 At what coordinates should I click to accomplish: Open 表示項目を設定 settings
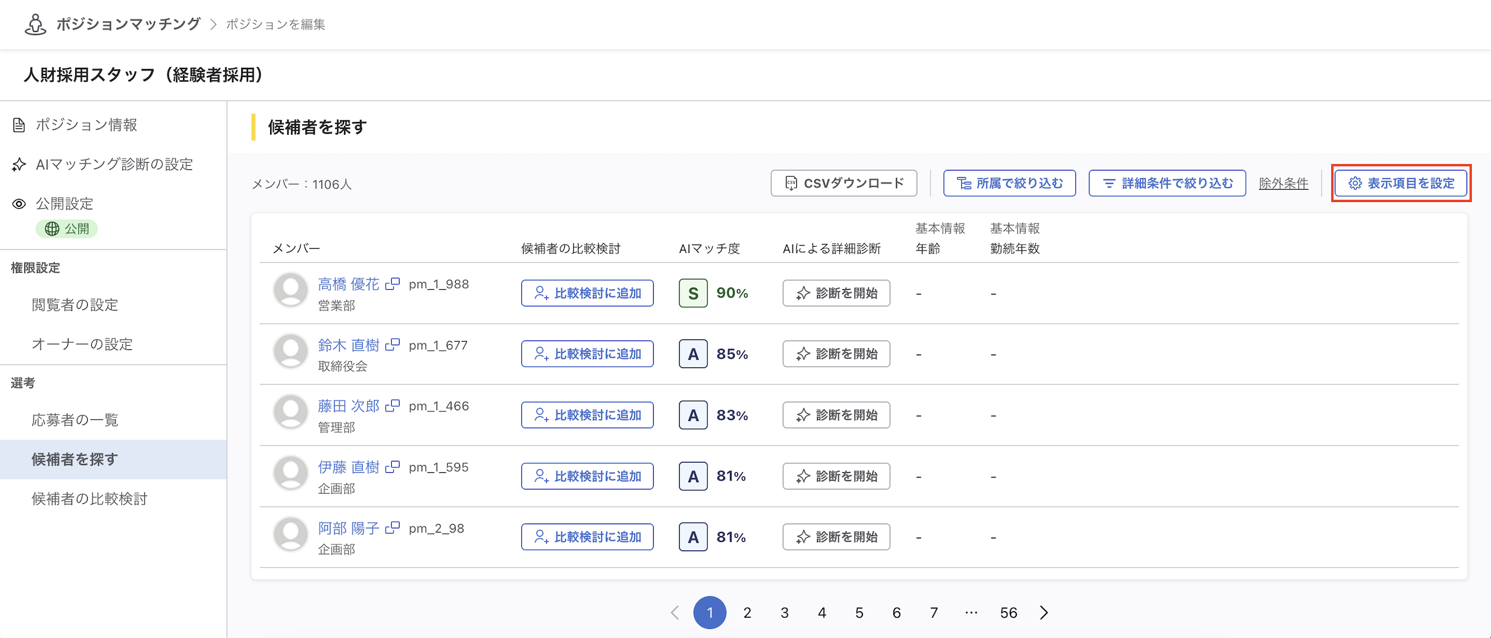[1401, 183]
